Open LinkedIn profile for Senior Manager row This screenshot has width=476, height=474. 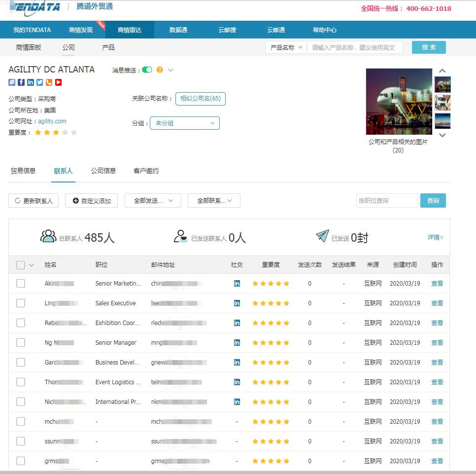237,342
